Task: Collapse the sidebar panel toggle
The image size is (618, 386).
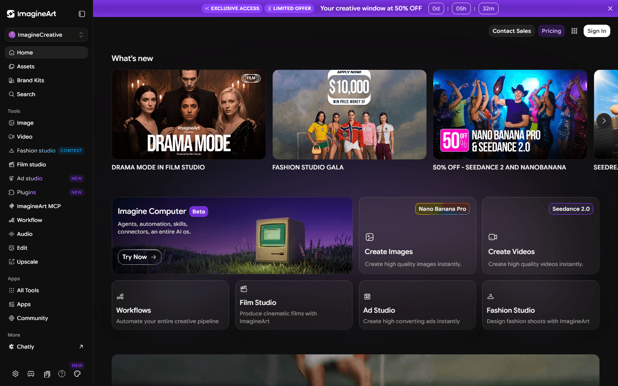Action: point(82,14)
